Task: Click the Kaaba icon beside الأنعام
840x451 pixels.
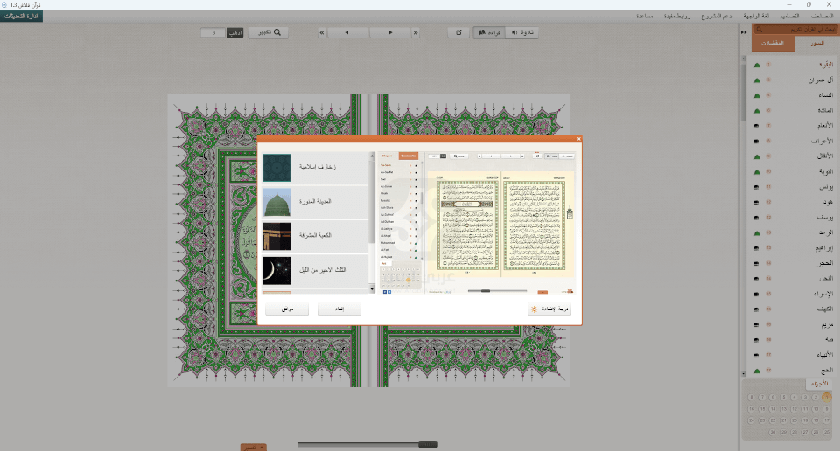Action: click(x=757, y=126)
